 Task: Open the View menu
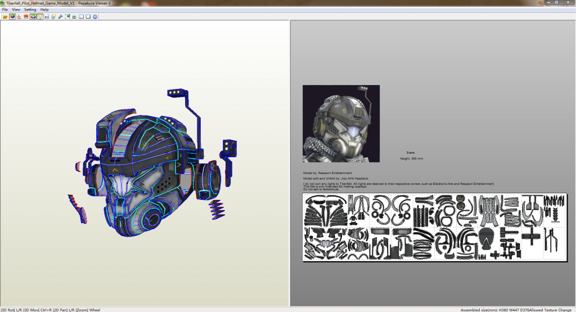(x=16, y=10)
